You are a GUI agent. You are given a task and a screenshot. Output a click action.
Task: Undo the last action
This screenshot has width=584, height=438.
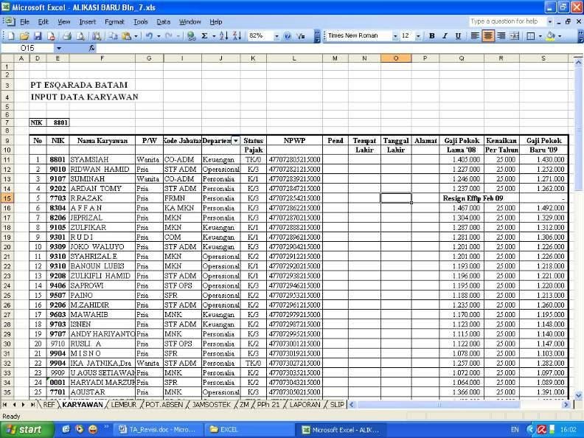tap(150, 35)
